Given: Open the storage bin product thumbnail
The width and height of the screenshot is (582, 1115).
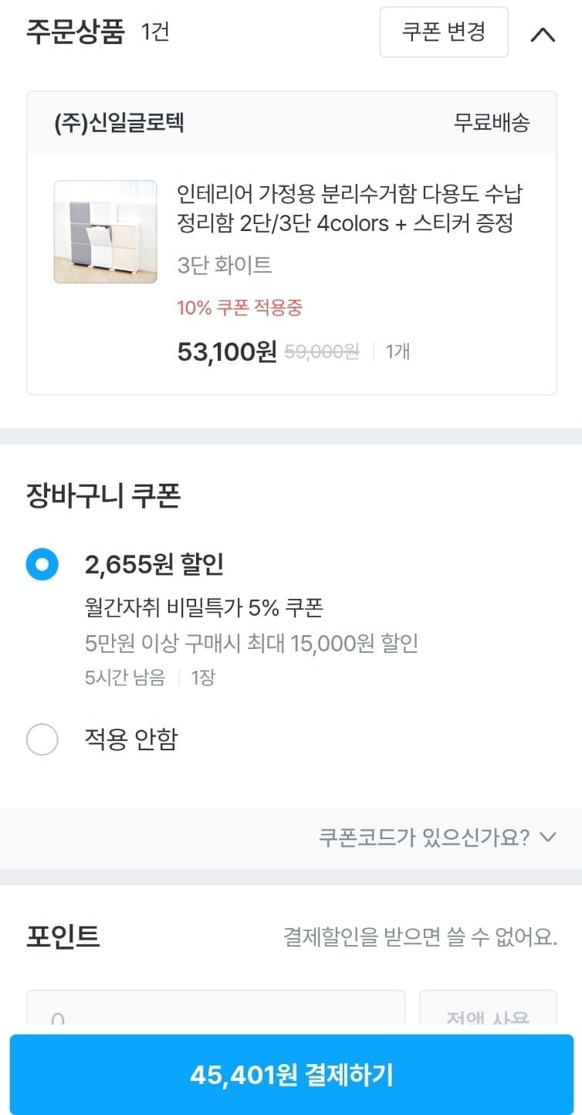Looking at the screenshot, I should click(x=105, y=232).
